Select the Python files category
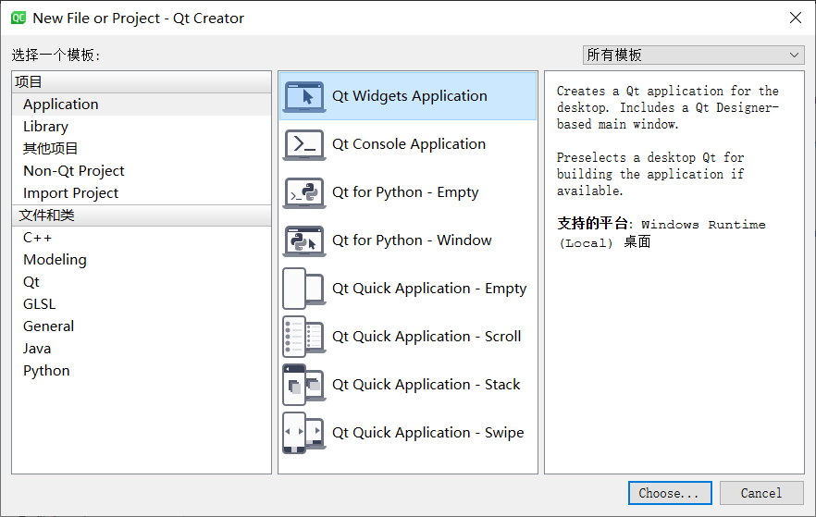816x517 pixels. pos(142,371)
